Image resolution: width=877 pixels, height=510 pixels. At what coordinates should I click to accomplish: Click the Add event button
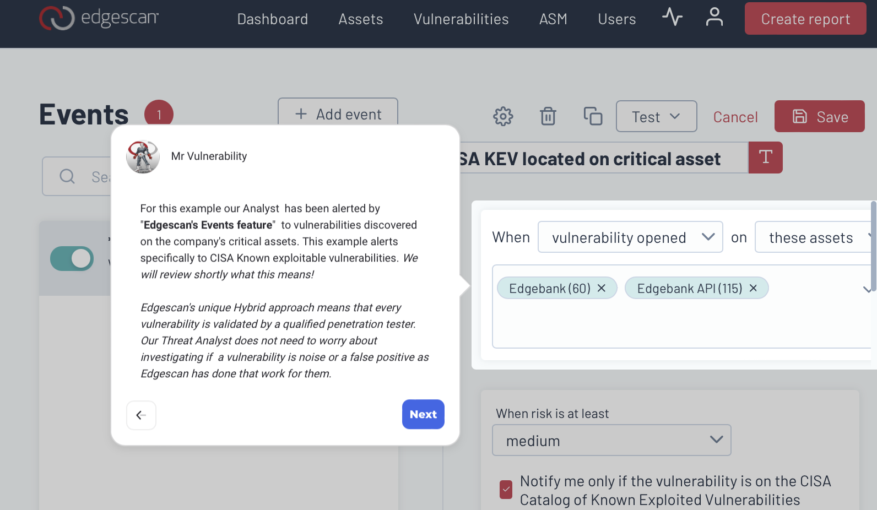pyautogui.click(x=338, y=113)
